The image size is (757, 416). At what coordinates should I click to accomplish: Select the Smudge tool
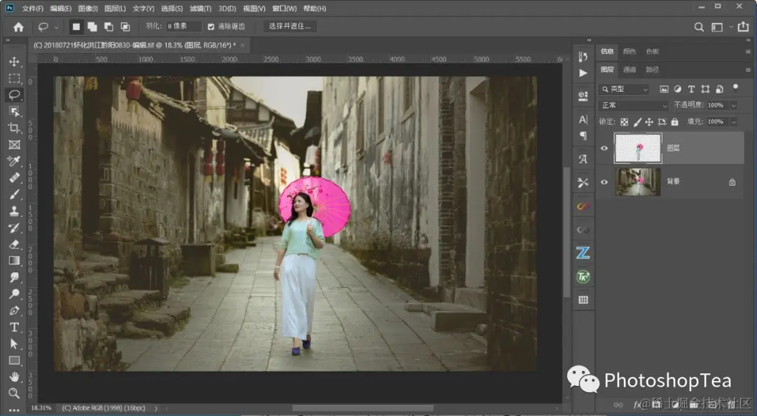14,277
